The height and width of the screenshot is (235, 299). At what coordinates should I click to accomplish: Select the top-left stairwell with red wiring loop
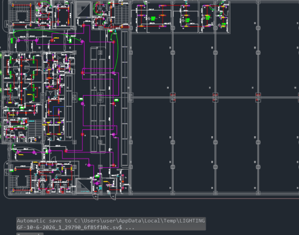22,14
